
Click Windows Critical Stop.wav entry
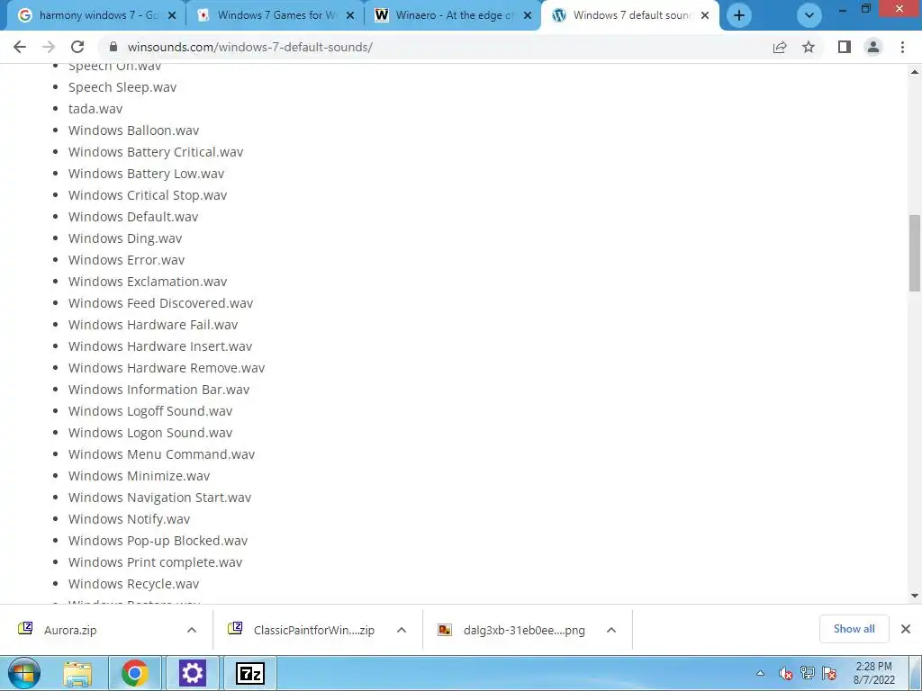tap(148, 195)
